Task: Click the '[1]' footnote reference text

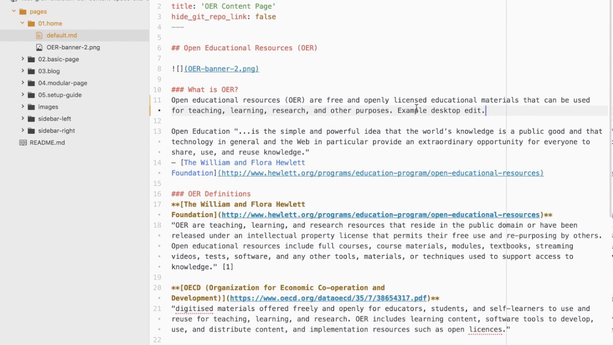Action: [x=227, y=267]
